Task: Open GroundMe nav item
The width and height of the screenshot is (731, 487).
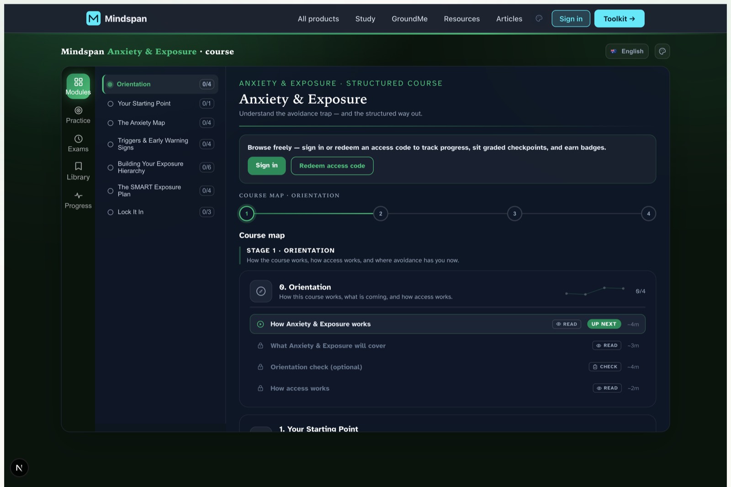Action: (409, 19)
